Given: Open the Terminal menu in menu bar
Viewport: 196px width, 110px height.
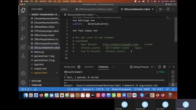Looking at the screenshot, I should (66, 1).
